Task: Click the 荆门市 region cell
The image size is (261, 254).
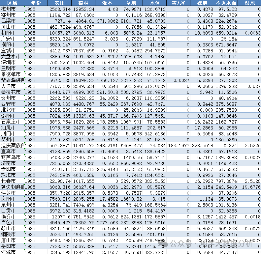Action: click(12, 134)
